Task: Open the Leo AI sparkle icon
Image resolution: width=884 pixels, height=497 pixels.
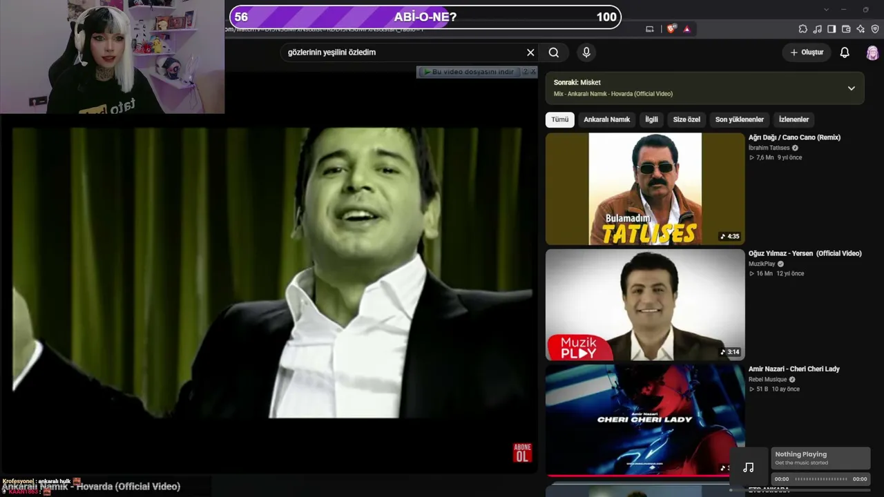Action: 861,29
